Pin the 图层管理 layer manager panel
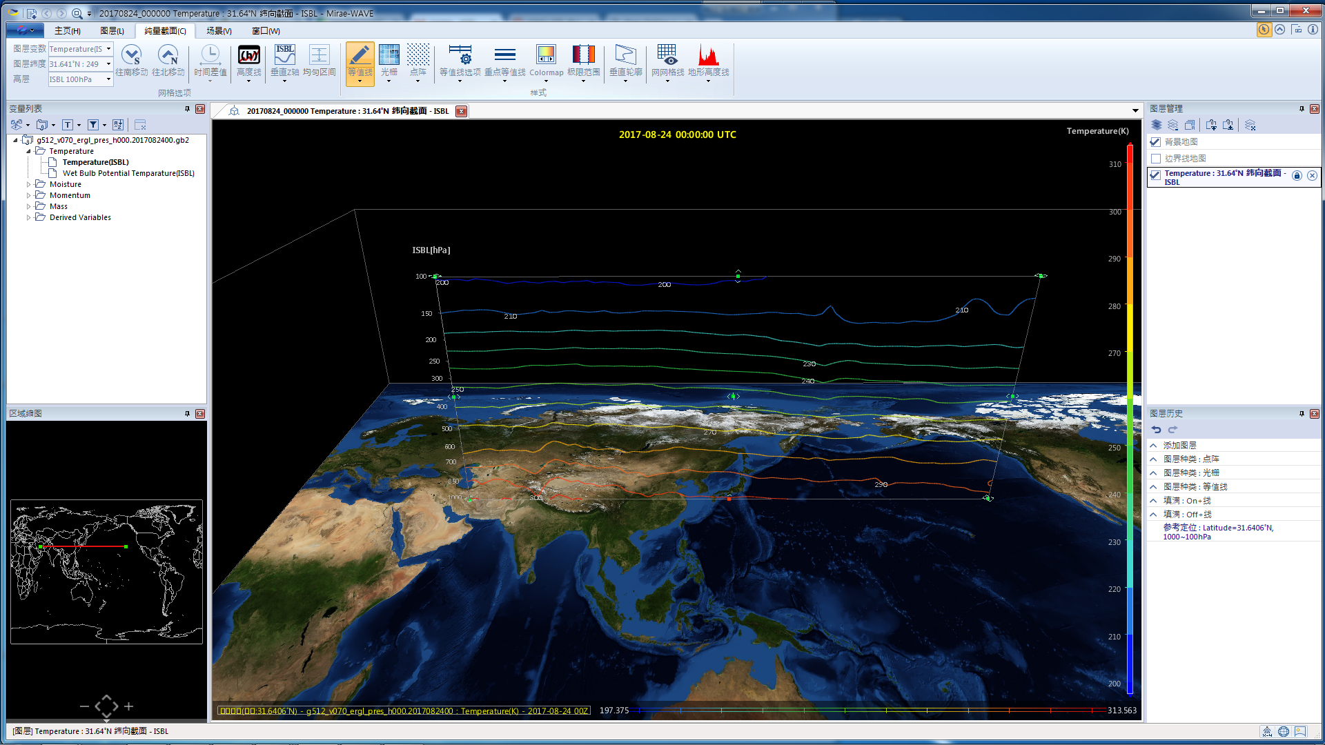The image size is (1325, 745). tap(1302, 109)
